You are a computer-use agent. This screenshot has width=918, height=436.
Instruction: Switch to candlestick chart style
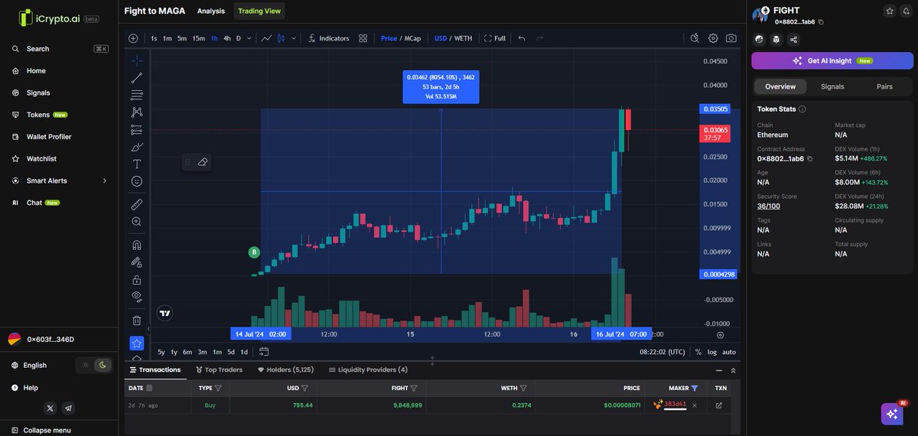coord(281,38)
